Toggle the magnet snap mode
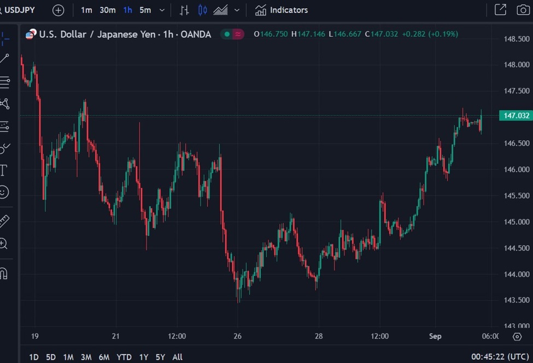This screenshot has width=533, height=363. click(x=3, y=273)
